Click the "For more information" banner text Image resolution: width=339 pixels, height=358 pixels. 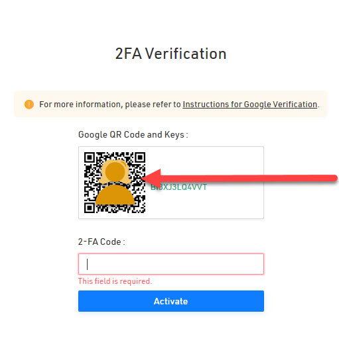coord(110,105)
